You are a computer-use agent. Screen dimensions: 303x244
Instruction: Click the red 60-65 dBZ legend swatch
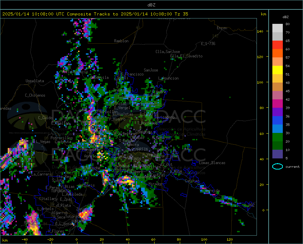click(277, 45)
